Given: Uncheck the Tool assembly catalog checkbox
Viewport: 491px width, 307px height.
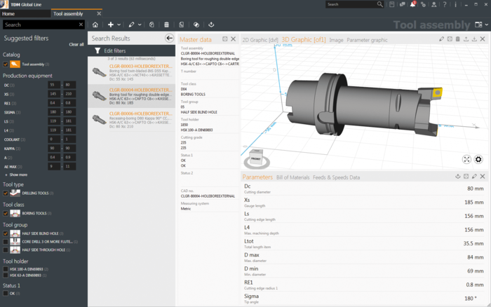Looking at the screenshot, I should [6, 64].
